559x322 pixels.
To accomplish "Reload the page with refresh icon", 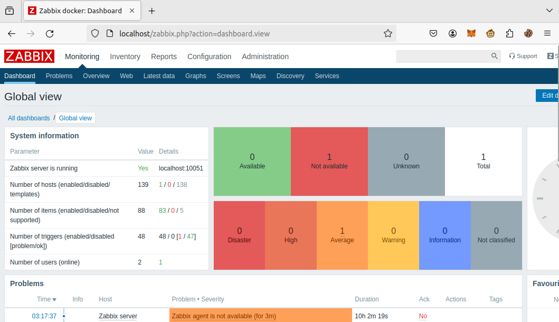I will pyautogui.click(x=50, y=33).
